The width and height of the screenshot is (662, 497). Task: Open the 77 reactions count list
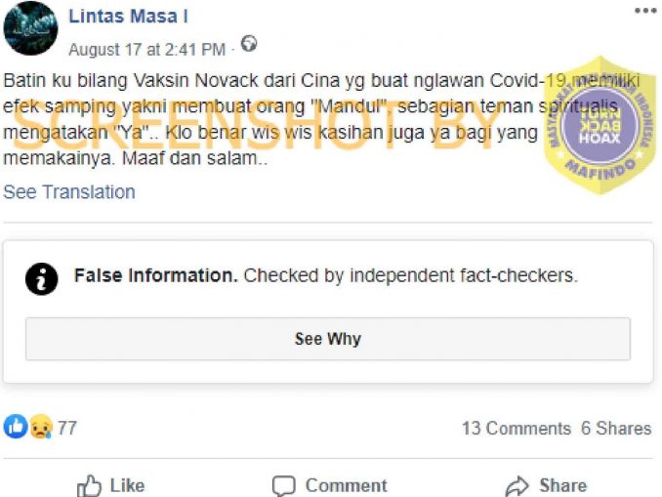(x=67, y=429)
